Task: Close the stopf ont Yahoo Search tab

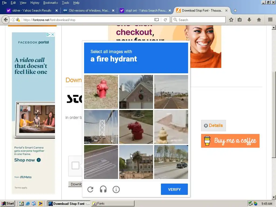Action: (x=170, y=11)
